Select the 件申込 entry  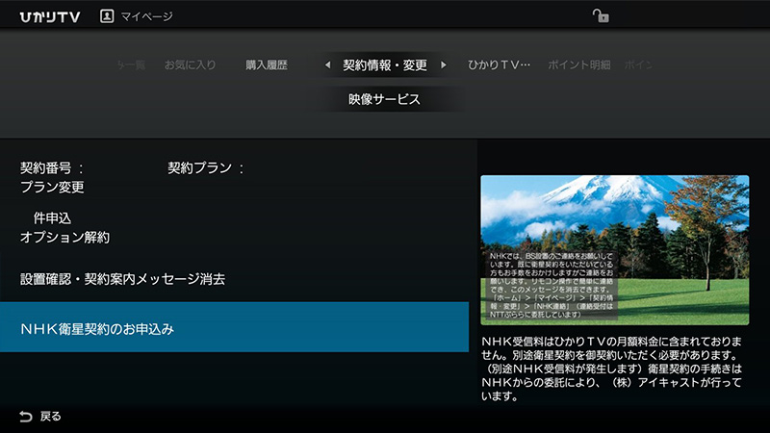pyautogui.click(x=52, y=218)
